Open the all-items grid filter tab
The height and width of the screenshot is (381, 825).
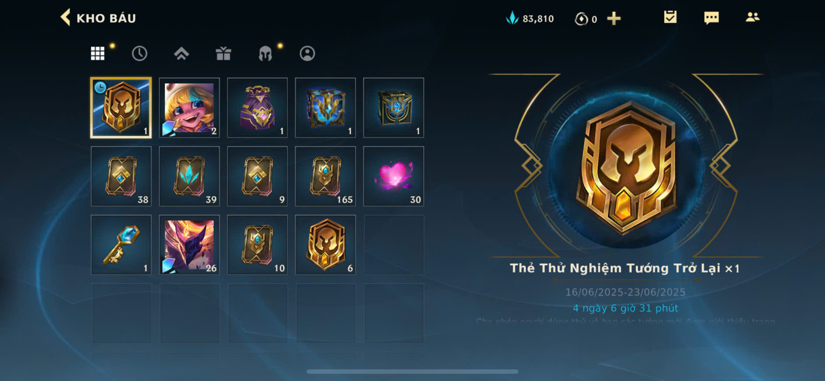click(x=97, y=53)
